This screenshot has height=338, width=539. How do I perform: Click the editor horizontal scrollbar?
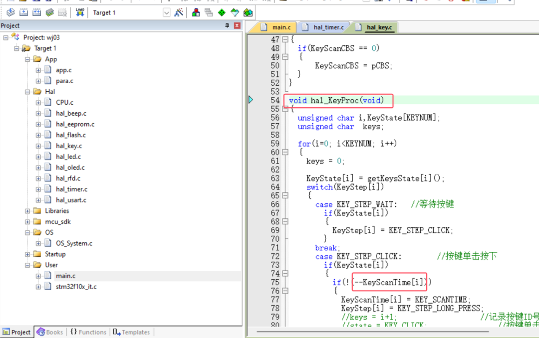click(x=373, y=332)
